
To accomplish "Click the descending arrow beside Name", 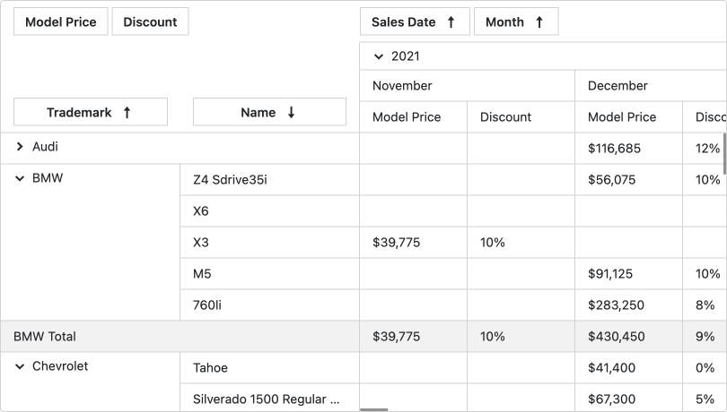I will (291, 113).
